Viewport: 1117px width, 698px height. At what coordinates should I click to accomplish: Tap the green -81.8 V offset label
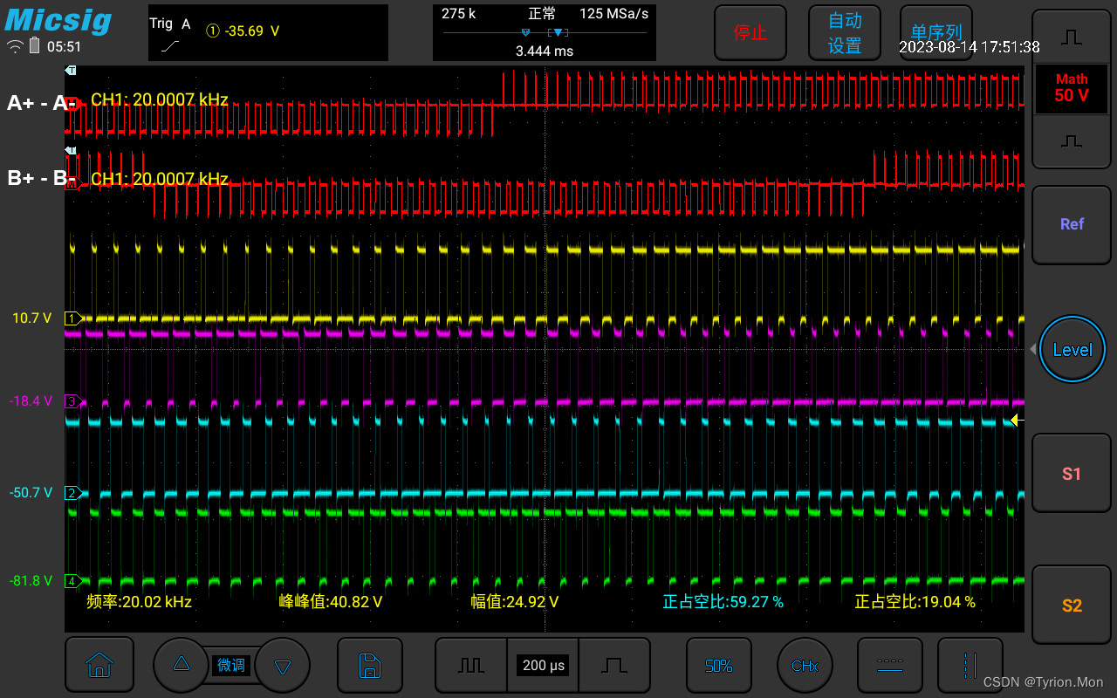(x=31, y=580)
